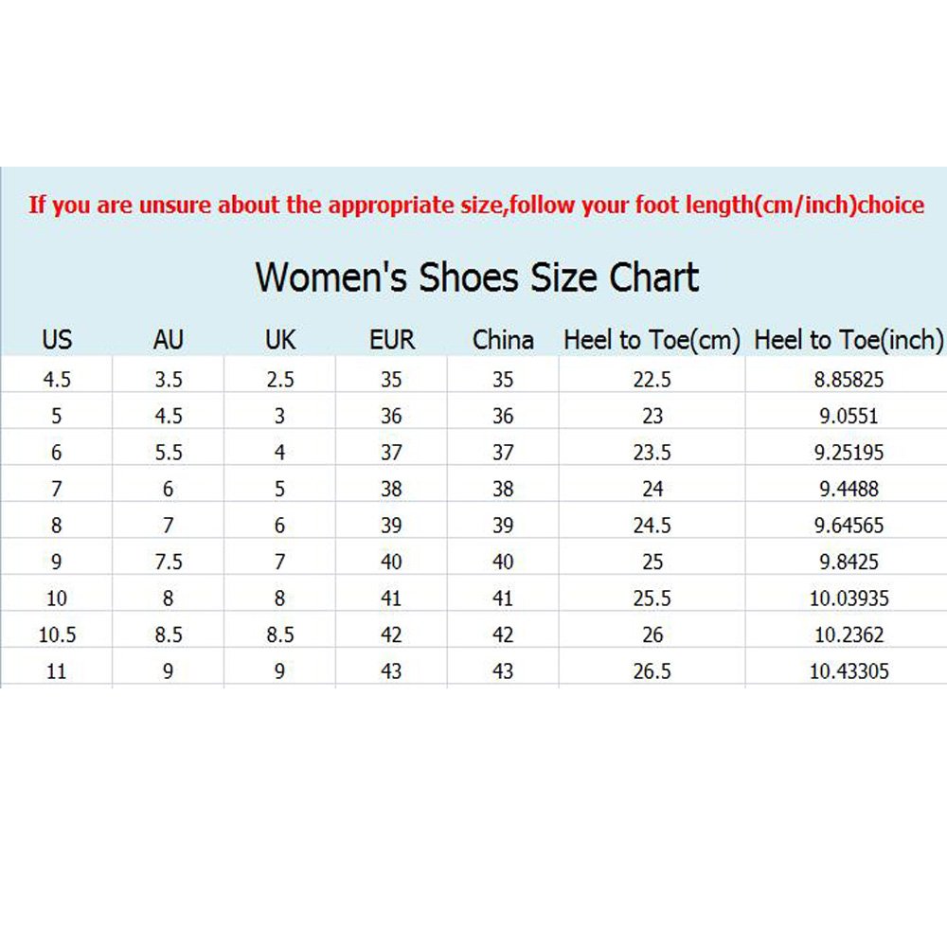Click the 25.5 cm heel-to-toe cell
Viewport: 947px width, 947px height.
click(x=652, y=599)
